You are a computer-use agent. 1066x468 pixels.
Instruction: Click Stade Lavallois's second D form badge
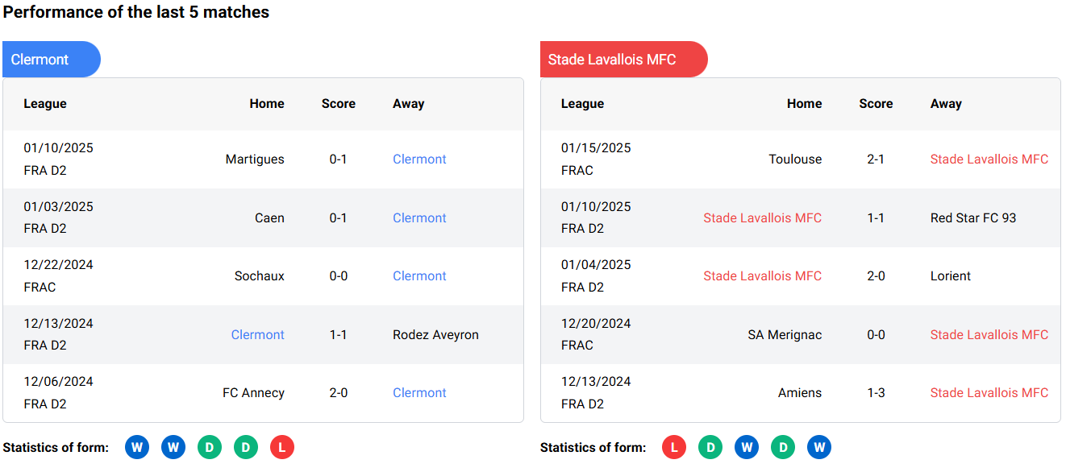point(783,447)
